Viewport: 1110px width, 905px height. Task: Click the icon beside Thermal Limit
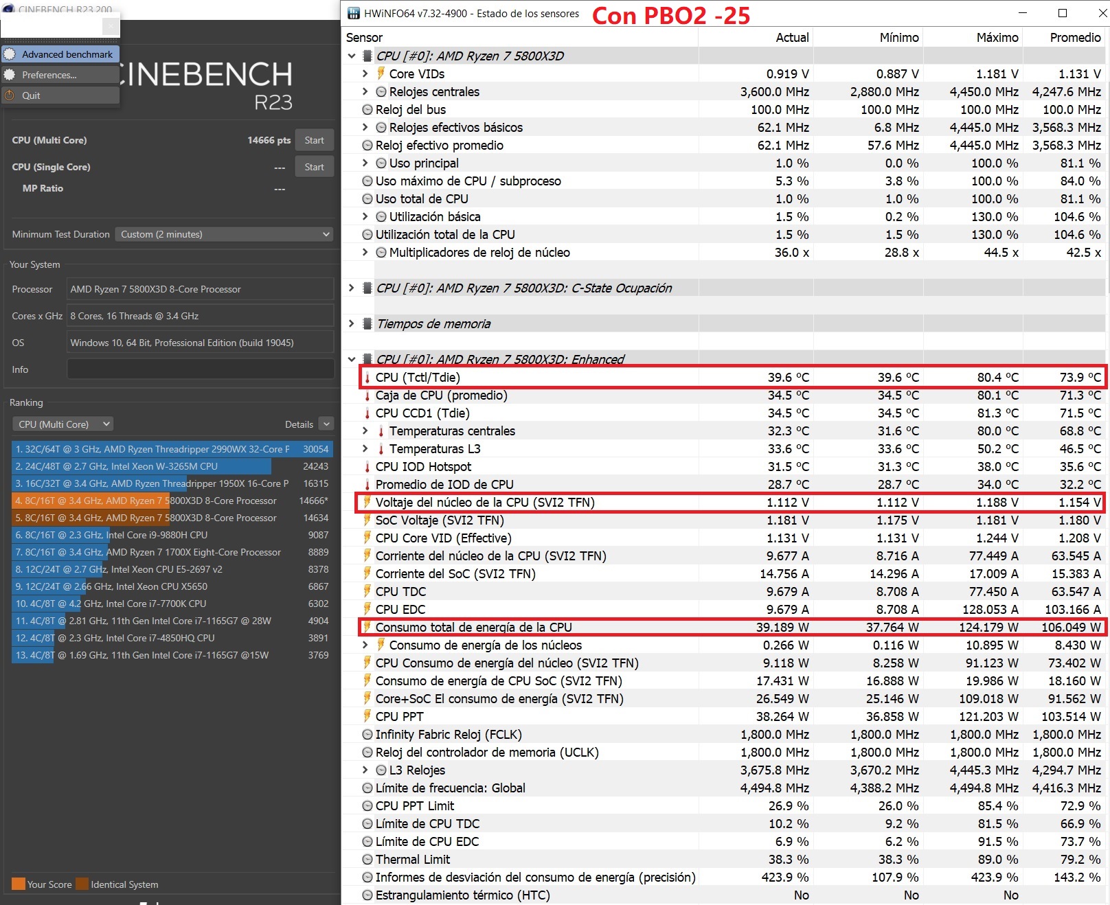367,859
